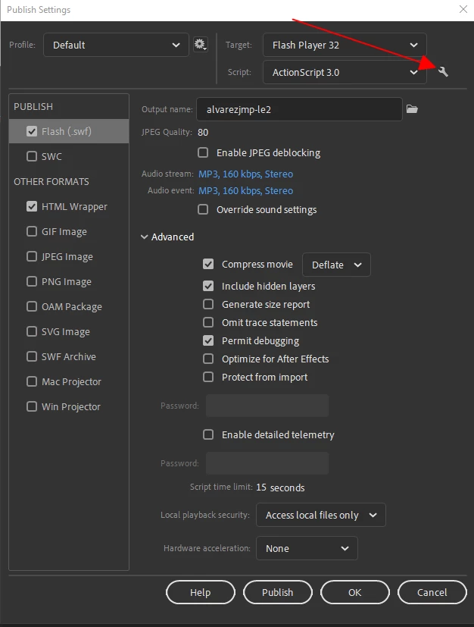Click the Output name text field
474x627 pixels.
[x=298, y=109]
